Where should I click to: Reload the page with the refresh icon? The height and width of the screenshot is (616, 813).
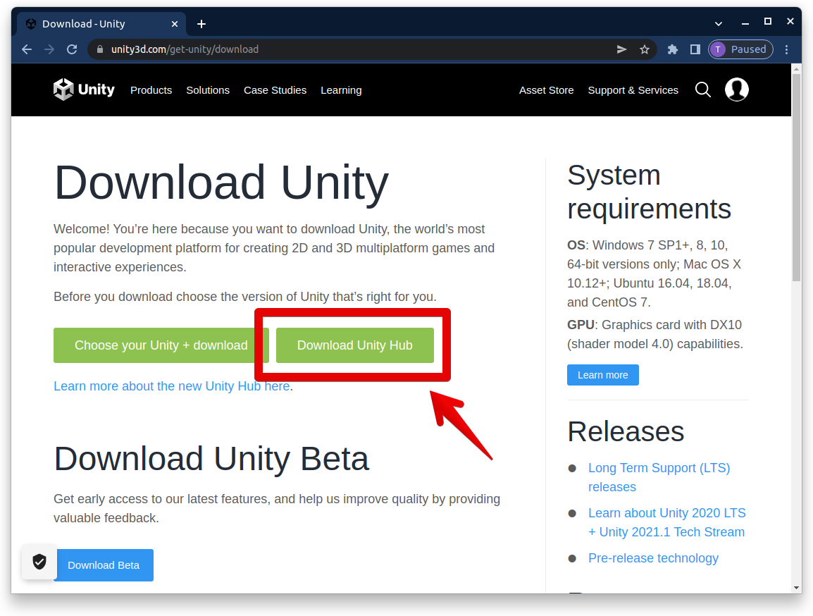click(72, 49)
